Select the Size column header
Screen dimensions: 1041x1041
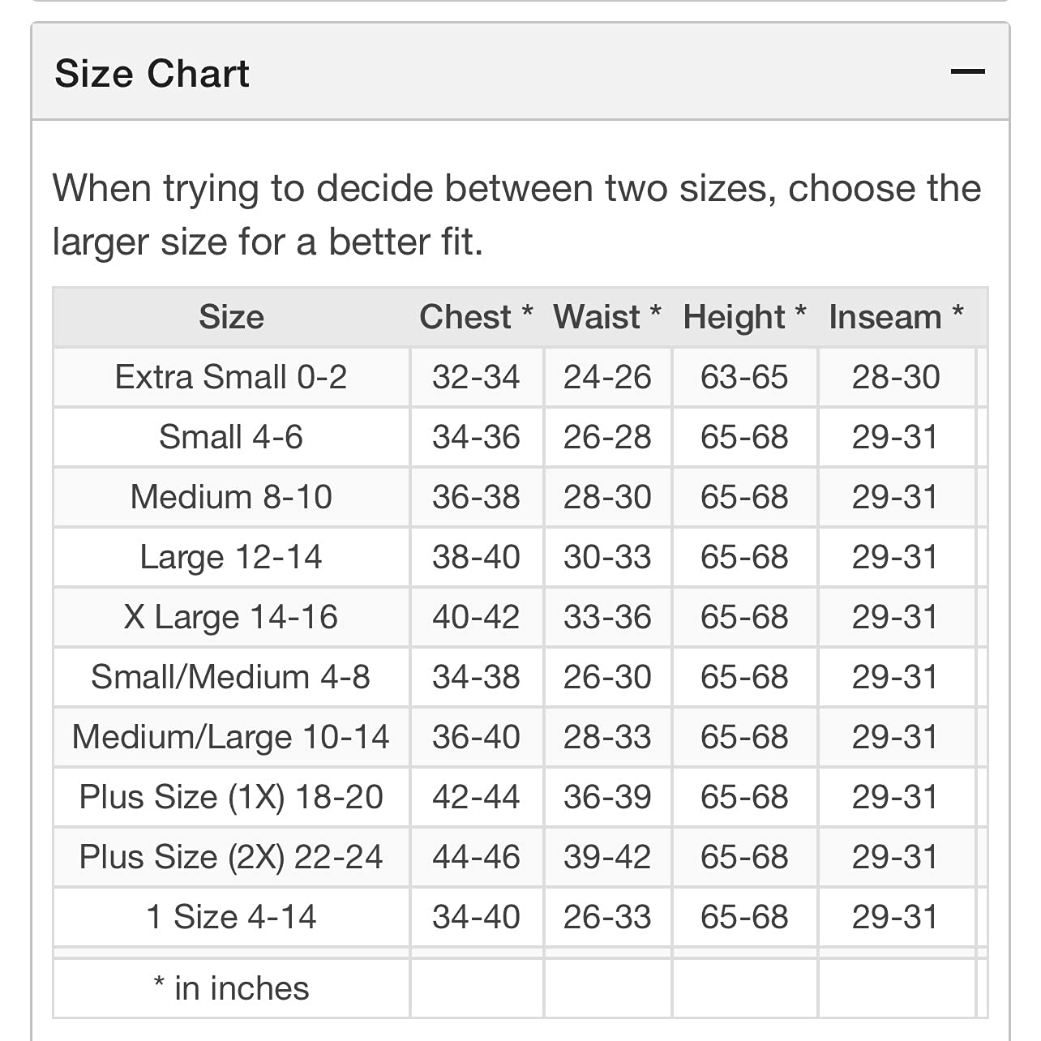pyautogui.click(x=231, y=317)
